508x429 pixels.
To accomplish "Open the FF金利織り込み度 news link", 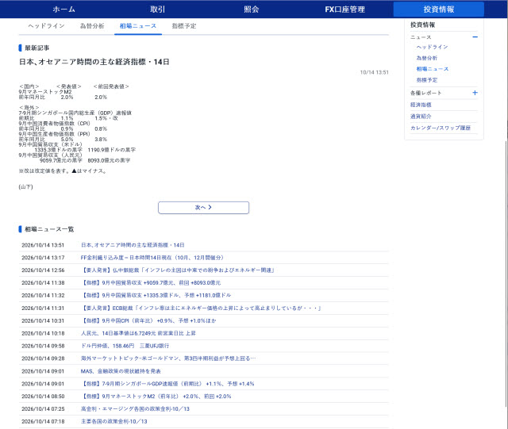I will click(x=152, y=258).
